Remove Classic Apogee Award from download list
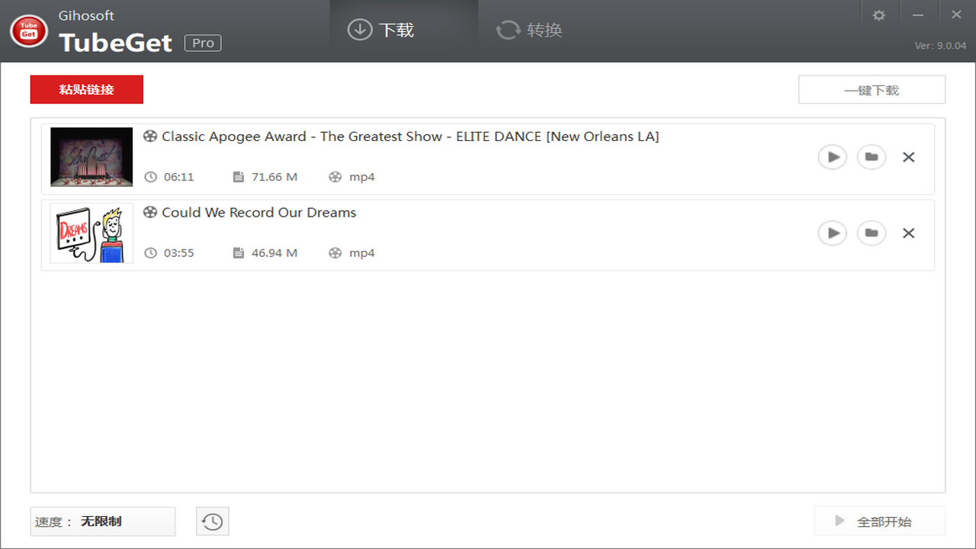The image size is (976, 549). pos(908,157)
